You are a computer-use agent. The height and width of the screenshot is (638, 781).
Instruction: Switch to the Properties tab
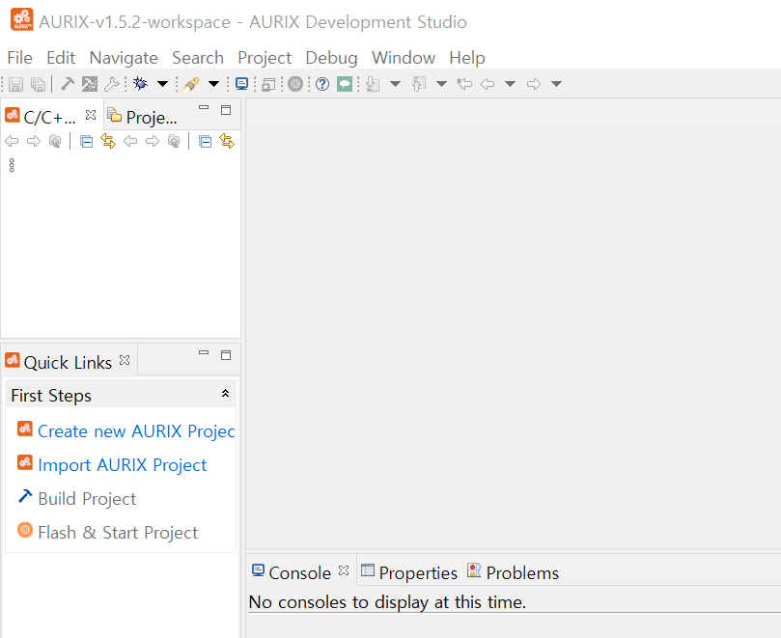pos(409,572)
